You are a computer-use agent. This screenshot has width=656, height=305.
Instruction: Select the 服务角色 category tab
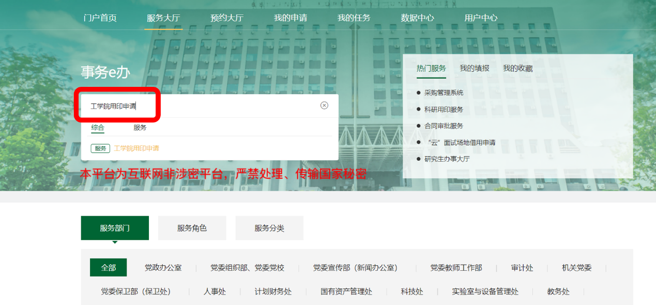192,228
